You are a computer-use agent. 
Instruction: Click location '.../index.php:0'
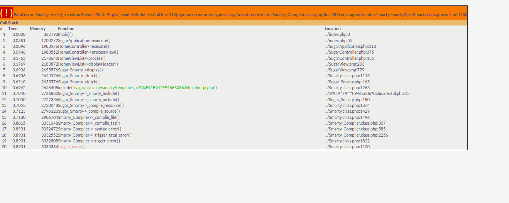(x=337, y=34)
